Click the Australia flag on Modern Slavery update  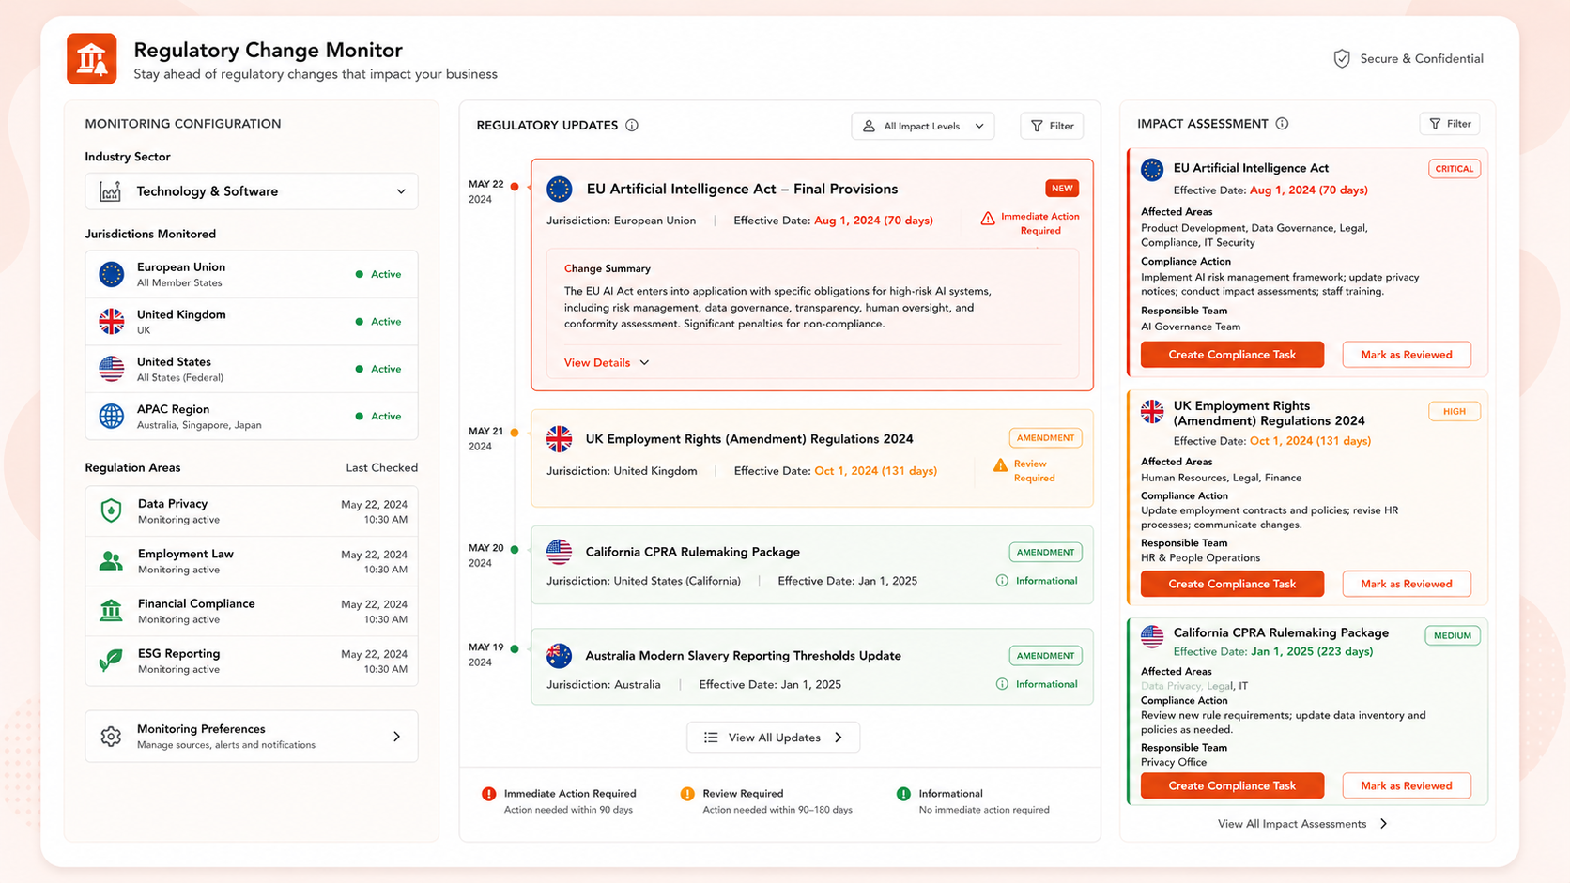(560, 655)
